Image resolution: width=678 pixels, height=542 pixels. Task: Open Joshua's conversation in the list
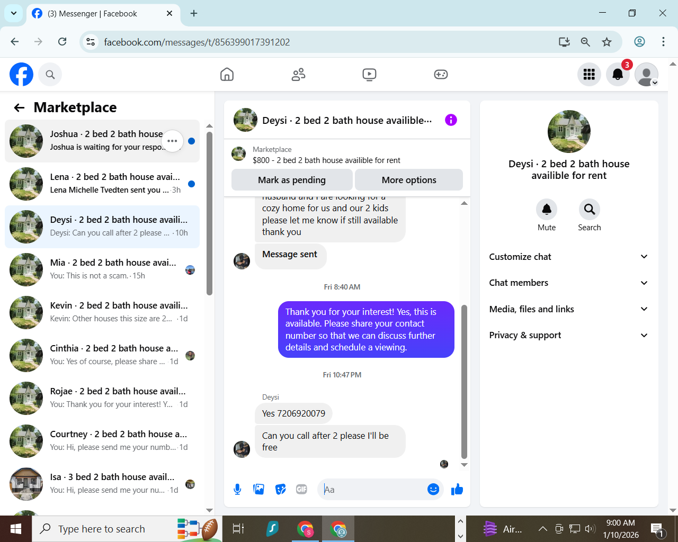[x=102, y=141]
